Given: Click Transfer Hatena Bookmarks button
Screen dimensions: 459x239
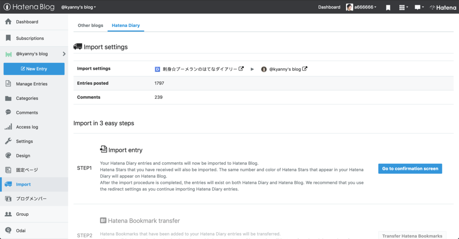Looking at the screenshot, I should click(412, 236).
